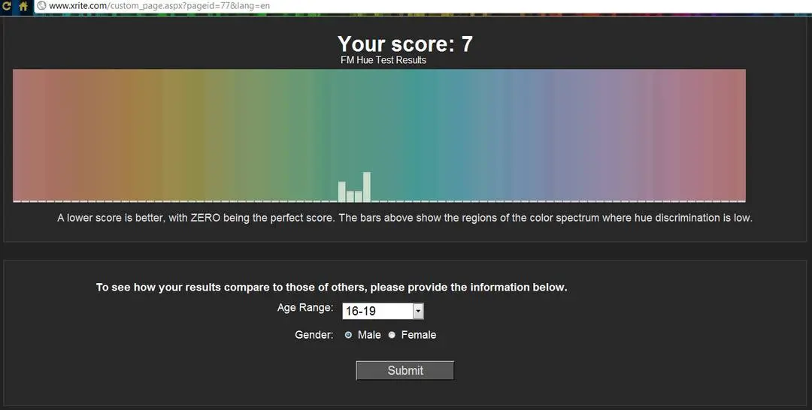This screenshot has width=812, height=410.
Task: Open the Age Range 16-19 dropdown
Action: point(383,311)
